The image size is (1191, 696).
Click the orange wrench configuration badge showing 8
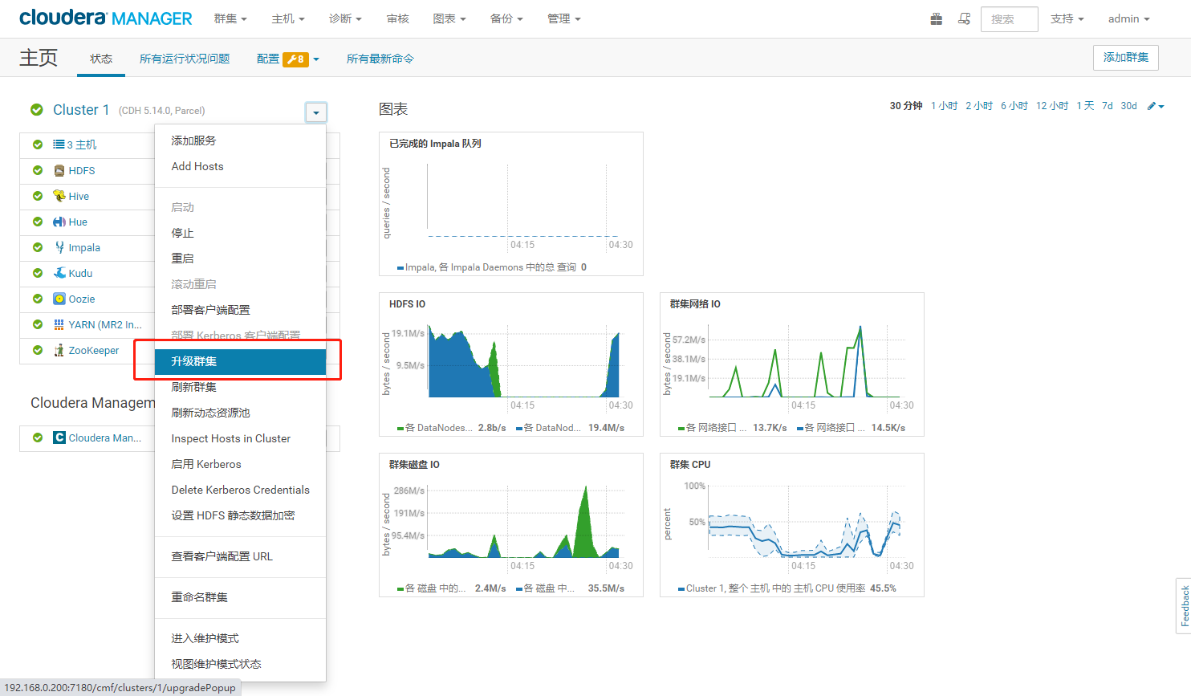[x=295, y=59]
